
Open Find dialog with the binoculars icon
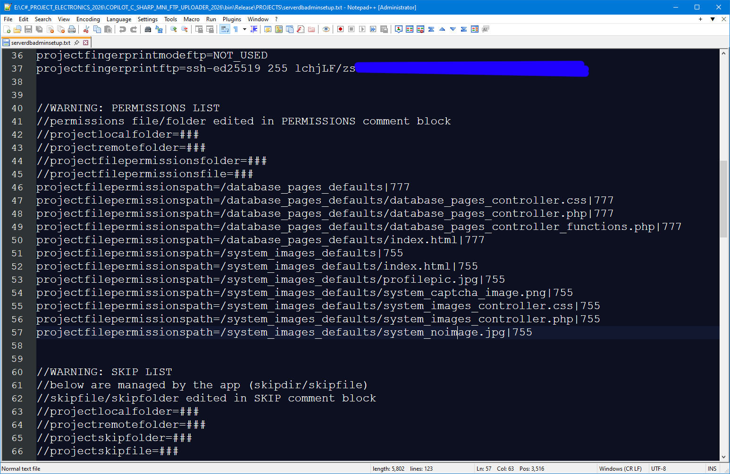[148, 29]
